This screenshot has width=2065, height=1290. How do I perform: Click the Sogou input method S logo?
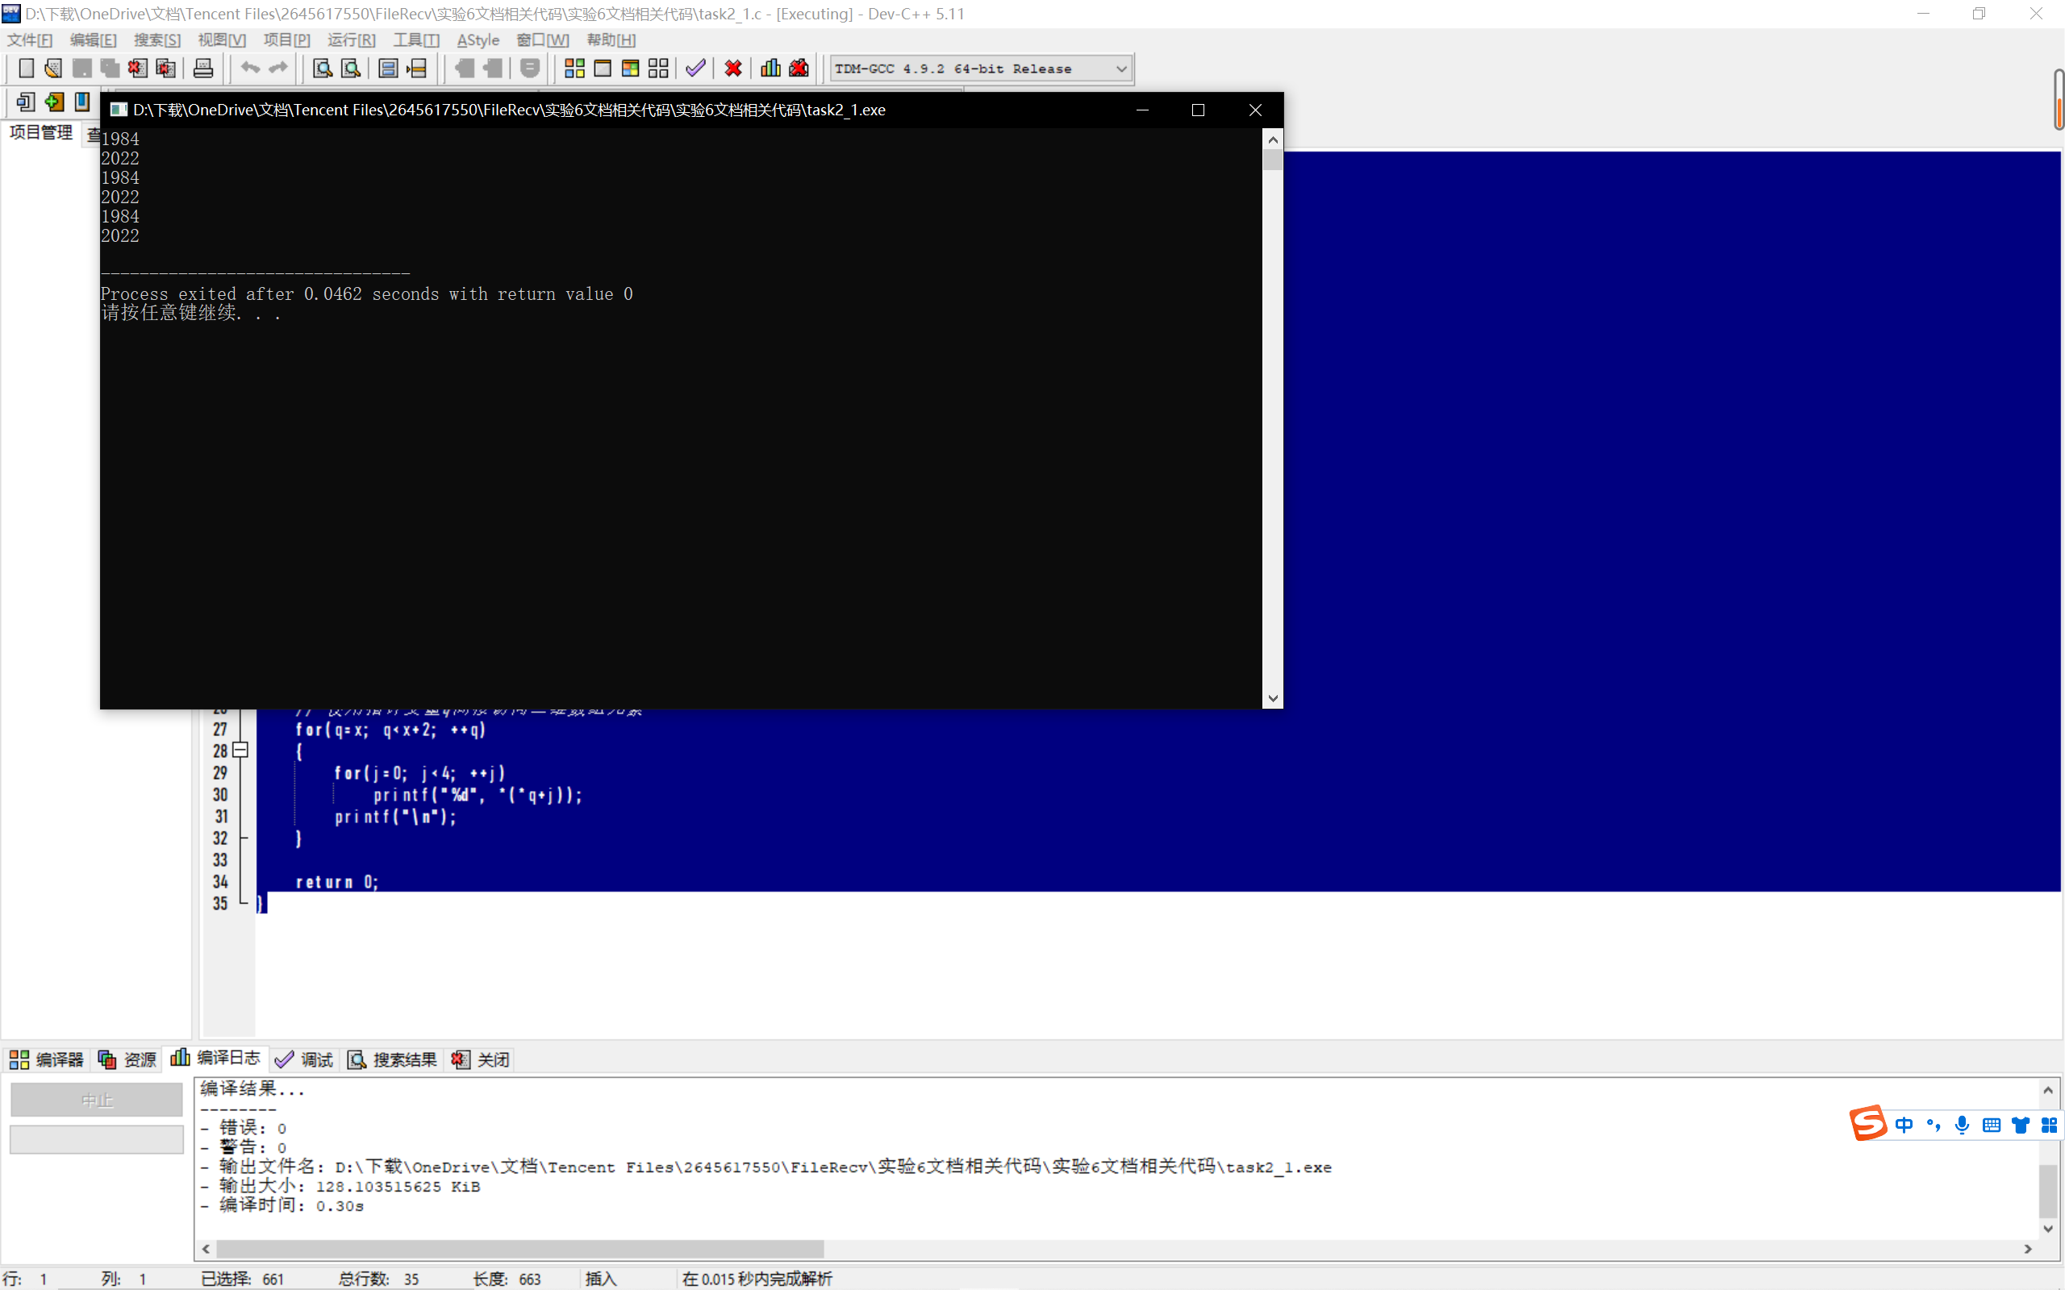click(1867, 1124)
